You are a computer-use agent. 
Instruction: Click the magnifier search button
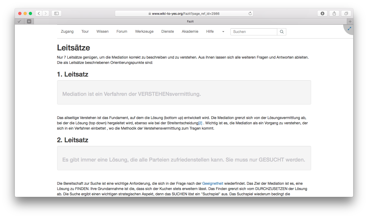[x=281, y=32]
